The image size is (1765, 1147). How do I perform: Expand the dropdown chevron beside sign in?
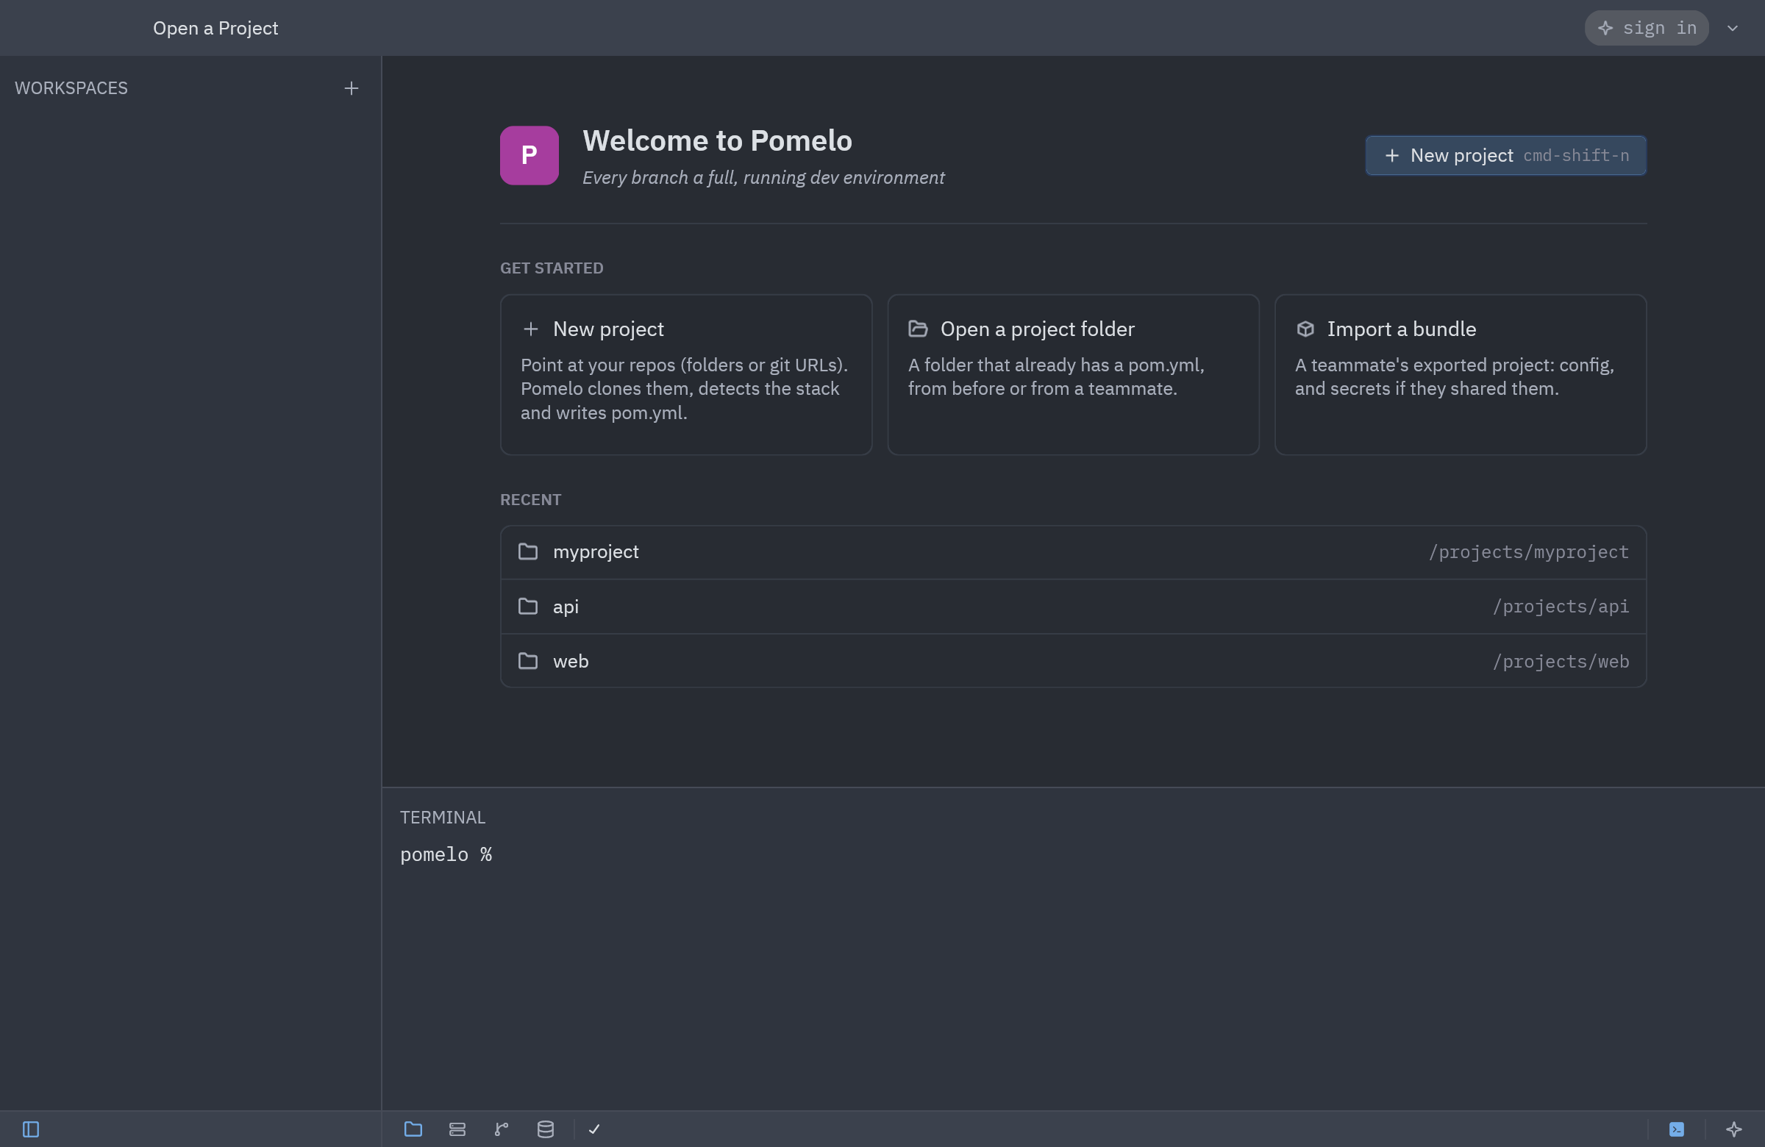[x=1733, y=28]
